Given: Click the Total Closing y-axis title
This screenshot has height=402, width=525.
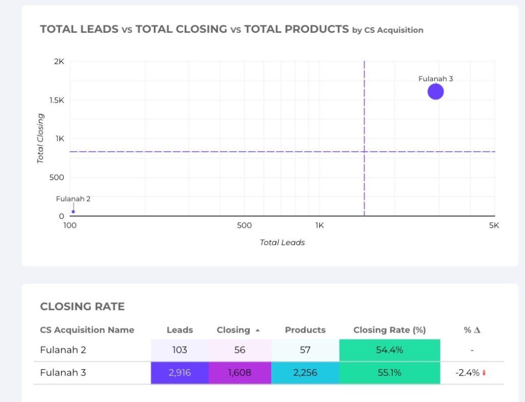Looking at the screenshot, I should tap(41, 138).
